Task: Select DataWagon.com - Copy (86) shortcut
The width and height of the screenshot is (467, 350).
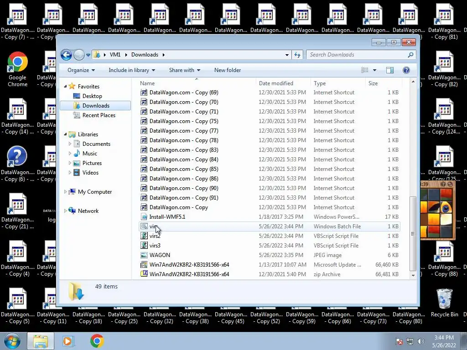Action: (269, 179)
